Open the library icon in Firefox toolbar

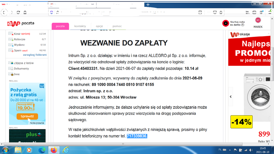tap(247, 12)
